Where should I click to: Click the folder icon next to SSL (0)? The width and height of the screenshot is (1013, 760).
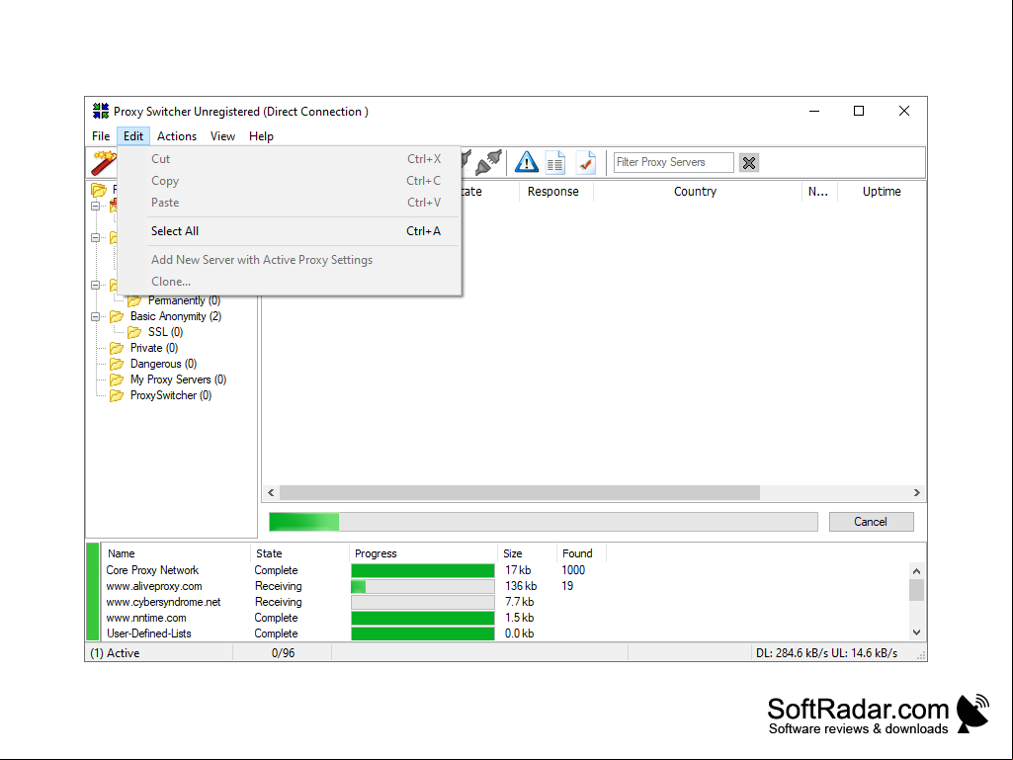tap(134, 332)
